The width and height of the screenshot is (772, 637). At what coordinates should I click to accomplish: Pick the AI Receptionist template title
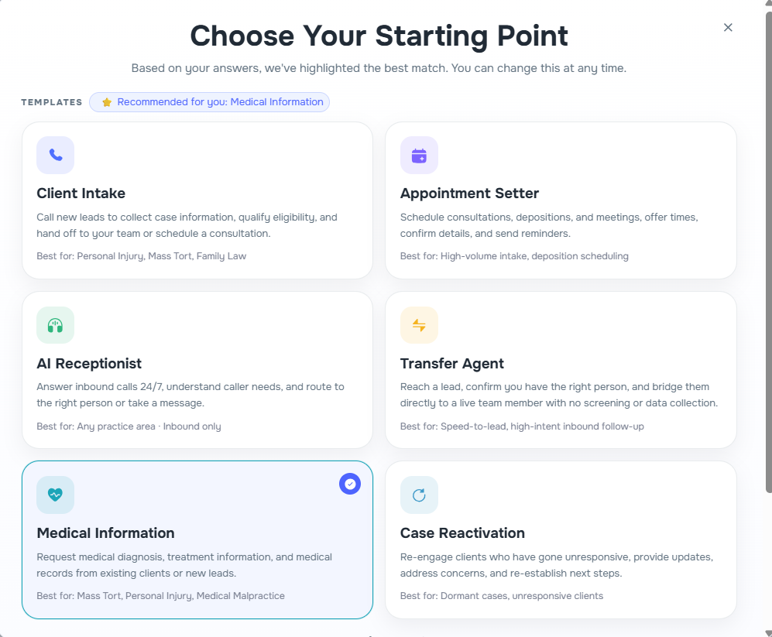point(89,364)
